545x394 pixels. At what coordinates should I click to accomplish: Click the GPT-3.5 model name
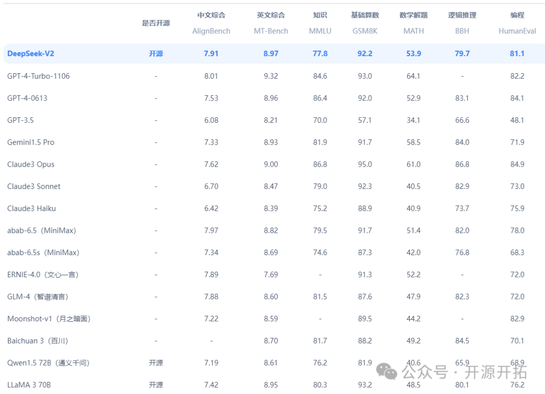pyautogui.click(x=21, y=120)
